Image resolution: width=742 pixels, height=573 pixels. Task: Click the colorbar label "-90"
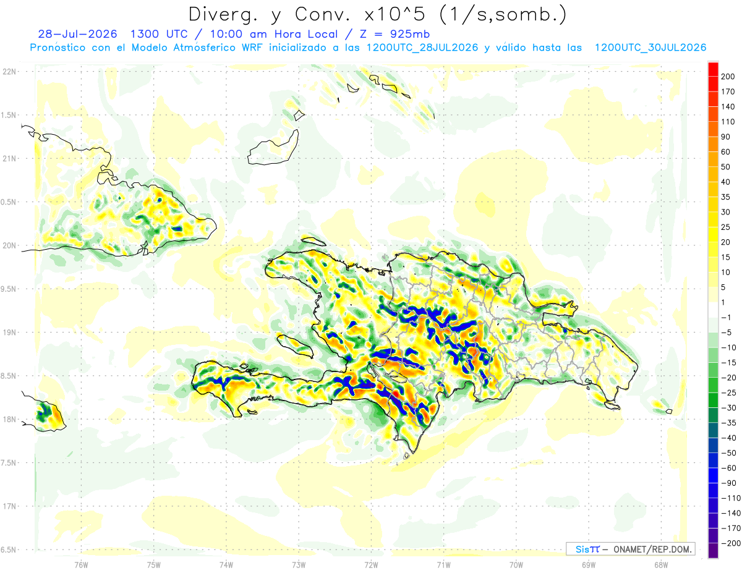pos(730,483)
